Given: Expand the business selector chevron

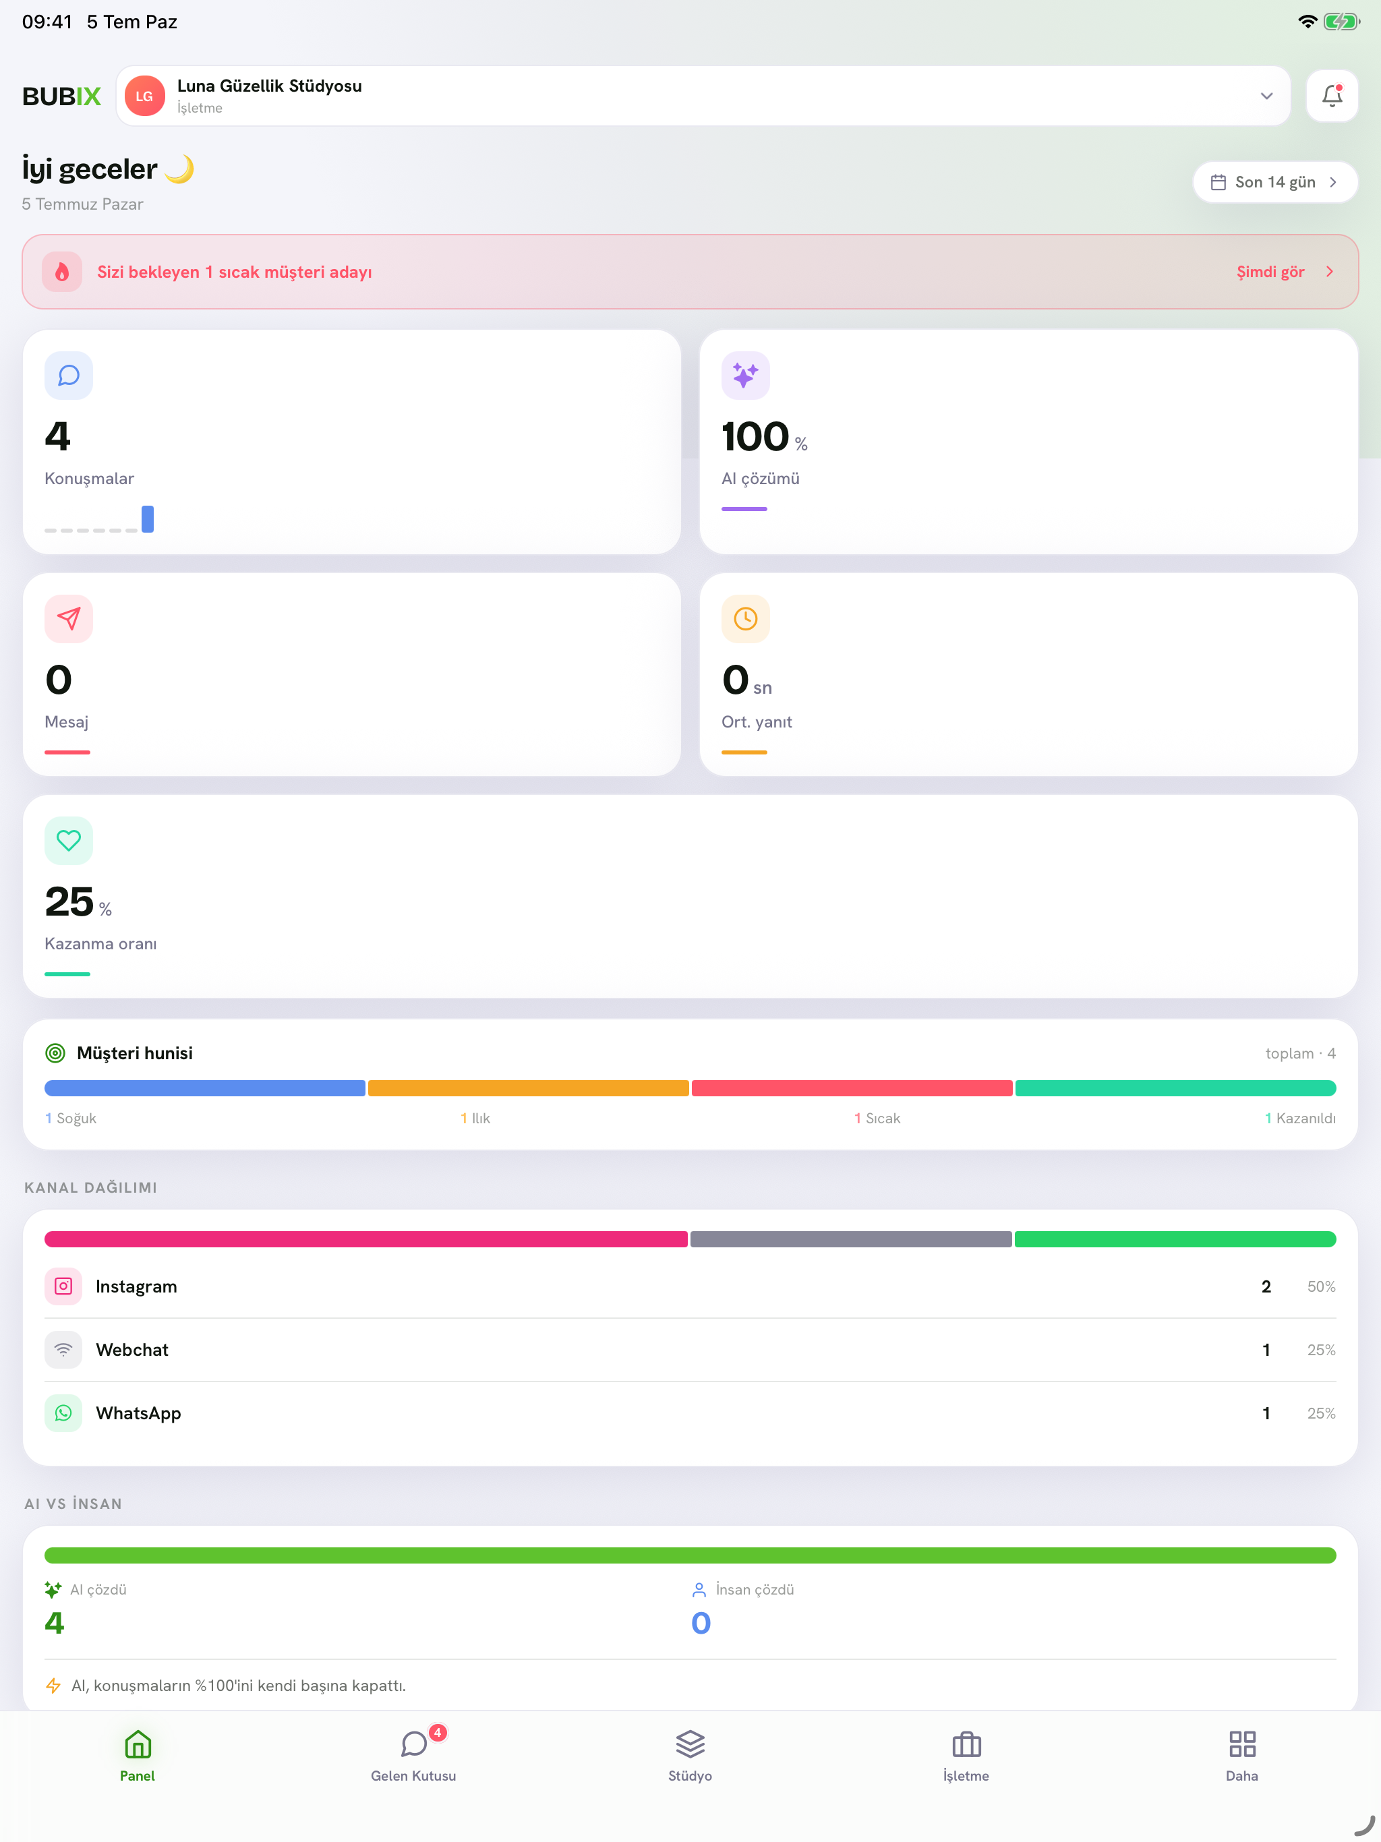Looking at the screenshot, I should [x=1266, y=96].
